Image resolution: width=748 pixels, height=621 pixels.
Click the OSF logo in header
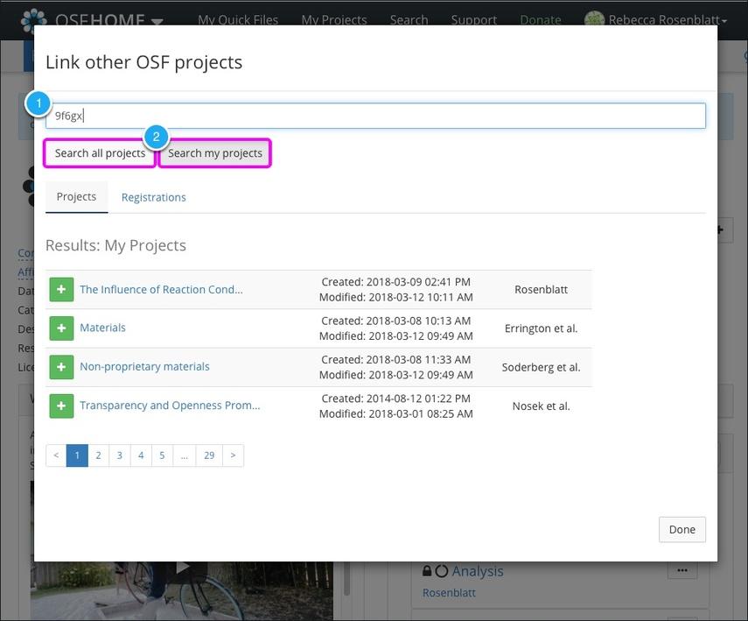[34, 19]
